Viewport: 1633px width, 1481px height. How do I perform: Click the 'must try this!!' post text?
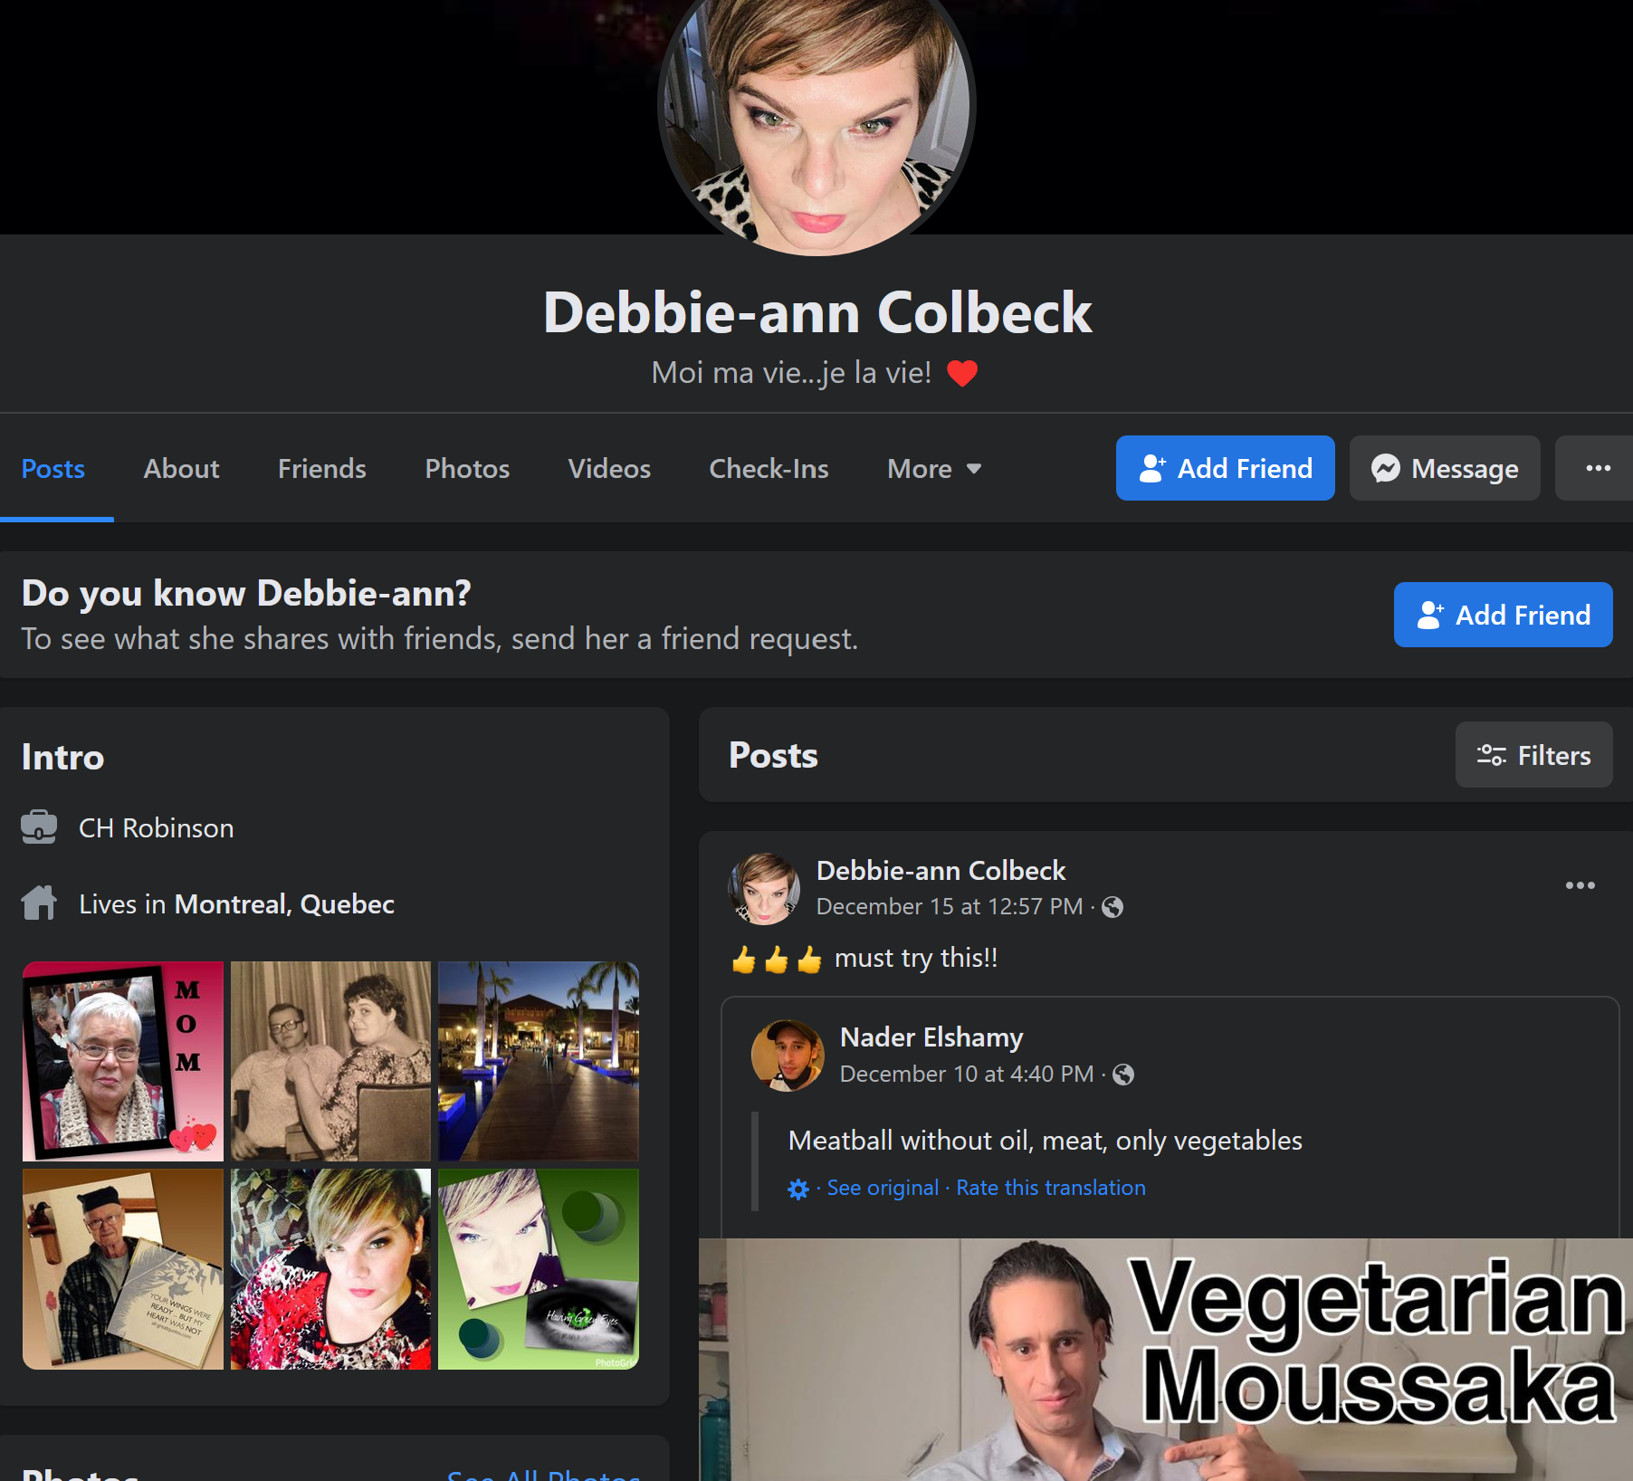point(916,958)
